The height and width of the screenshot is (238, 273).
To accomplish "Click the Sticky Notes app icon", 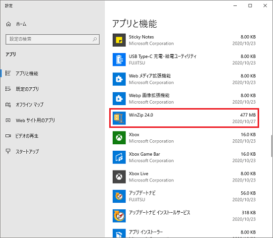I will 119,40.
